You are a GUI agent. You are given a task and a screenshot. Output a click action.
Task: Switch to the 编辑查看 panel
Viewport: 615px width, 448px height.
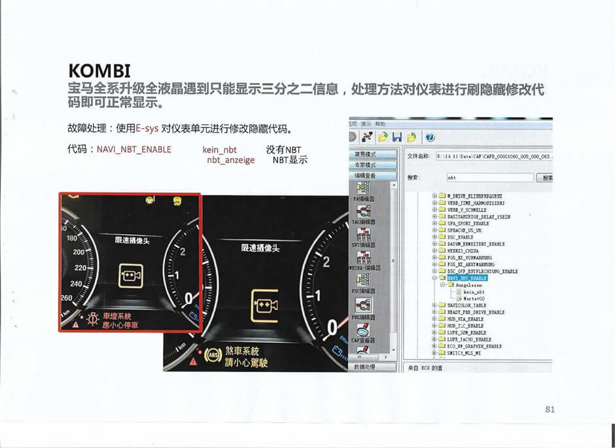373,175
